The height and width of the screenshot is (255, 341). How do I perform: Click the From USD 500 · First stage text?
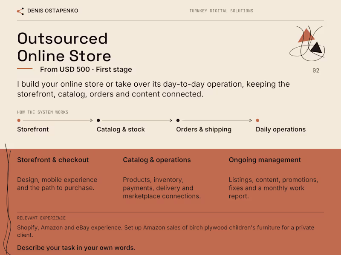pos(86,69)
